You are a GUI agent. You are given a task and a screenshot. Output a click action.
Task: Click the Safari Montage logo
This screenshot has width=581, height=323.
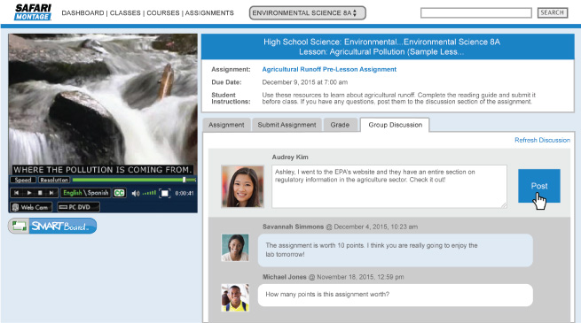[33, 12]
